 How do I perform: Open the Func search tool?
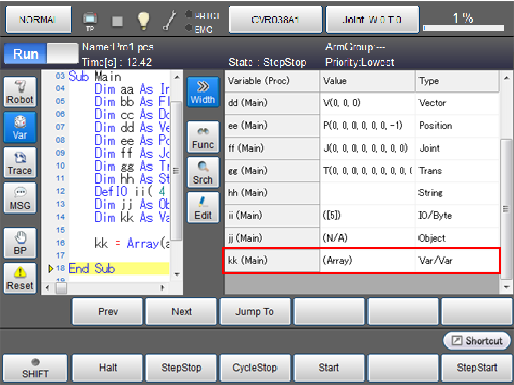coord(203,137)
